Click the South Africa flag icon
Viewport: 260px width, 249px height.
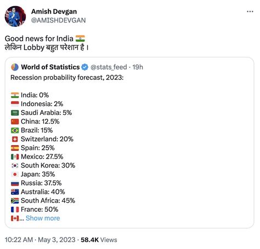click(x=15, y=201)
